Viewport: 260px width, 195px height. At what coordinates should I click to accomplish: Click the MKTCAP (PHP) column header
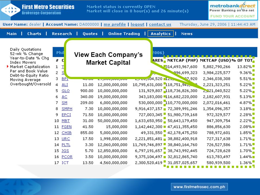click(183, 60)
